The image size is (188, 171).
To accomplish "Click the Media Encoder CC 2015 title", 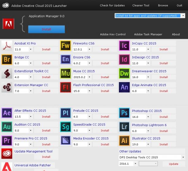I will (91, 138).
